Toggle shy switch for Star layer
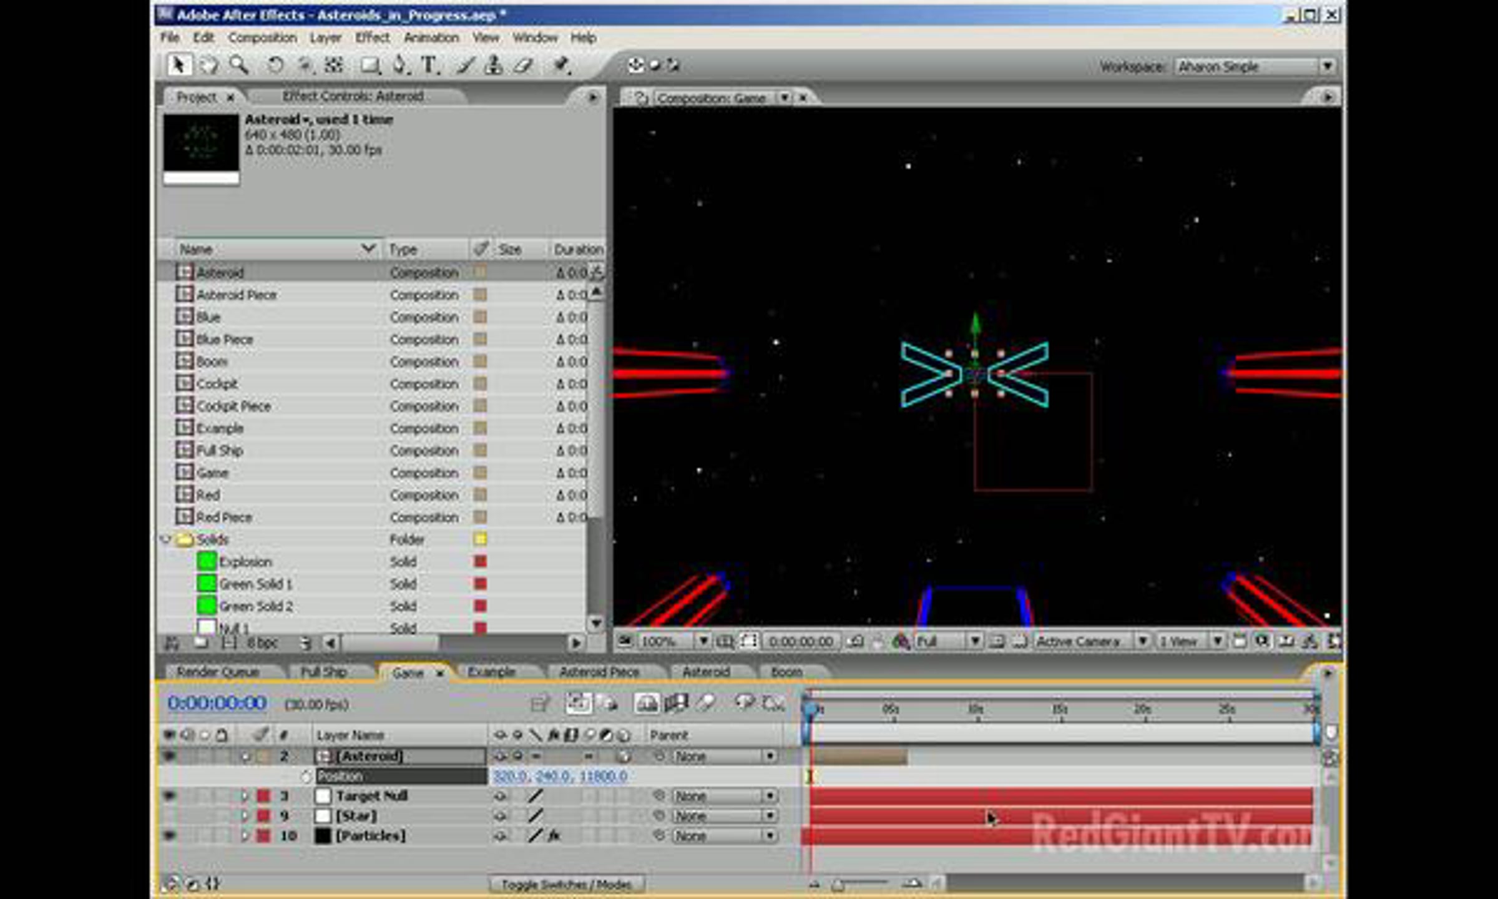 500,816
